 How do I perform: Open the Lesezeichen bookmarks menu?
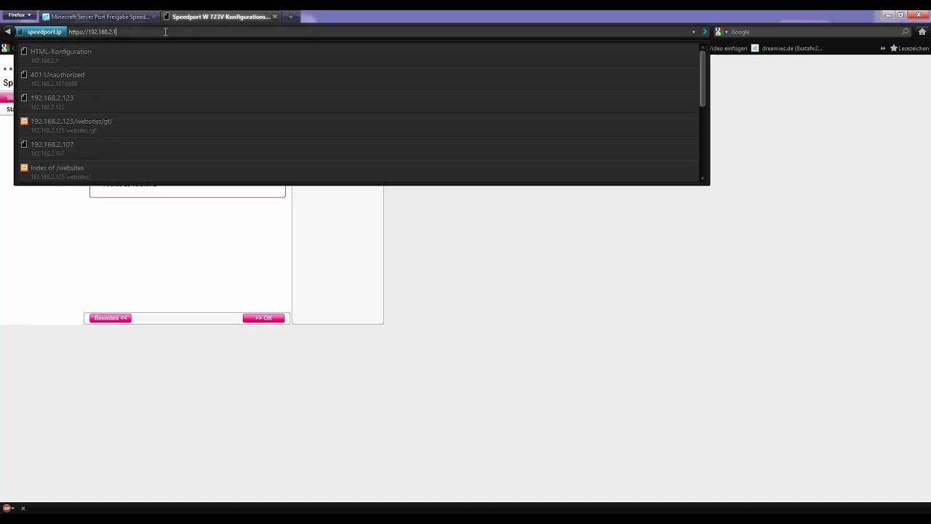click(909, 48)
